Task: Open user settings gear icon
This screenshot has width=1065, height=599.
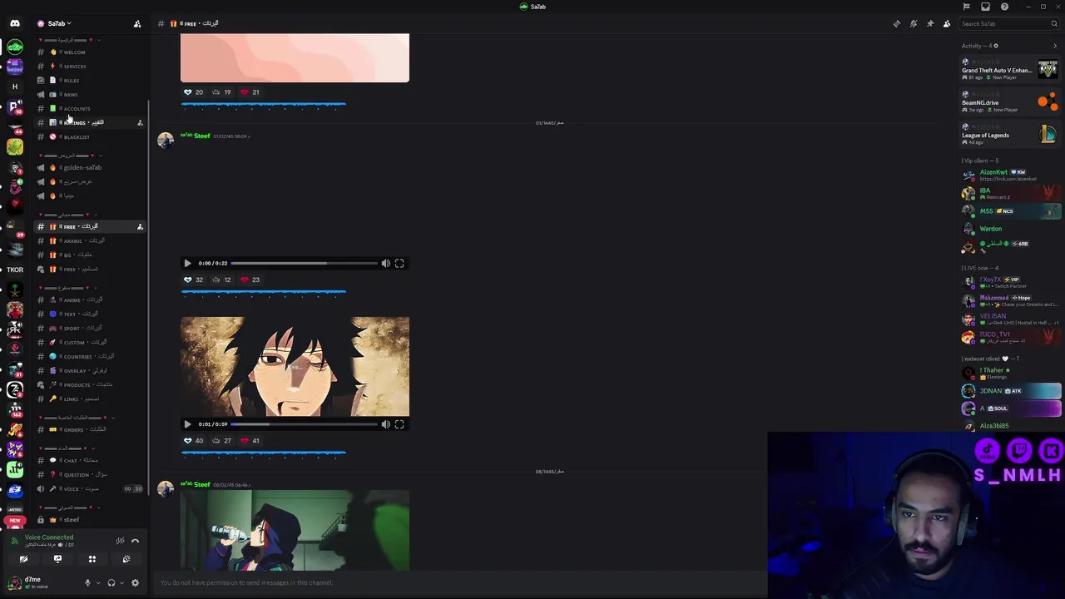Action: coord(135,582)
